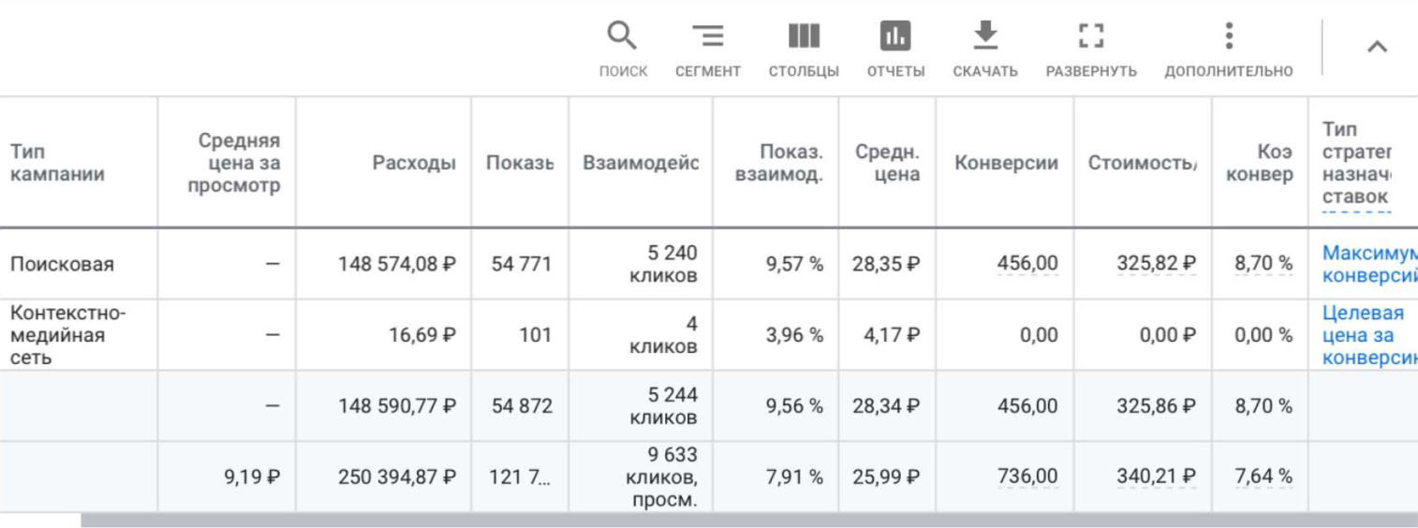Screen dimensions: 1418x528
Task: Sort by the Расходы column header
Action: click(414, 163)
